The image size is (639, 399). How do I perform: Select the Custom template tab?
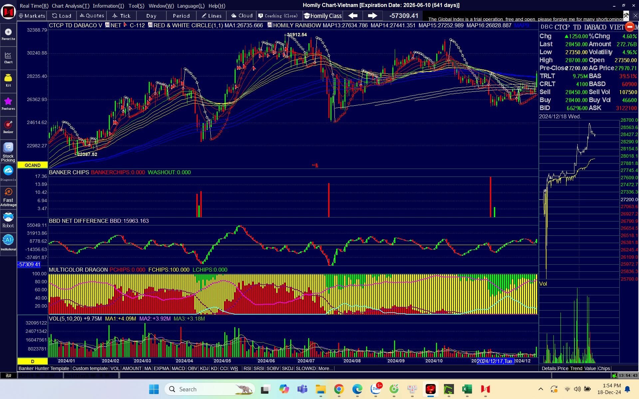click(x=90, y=368)
